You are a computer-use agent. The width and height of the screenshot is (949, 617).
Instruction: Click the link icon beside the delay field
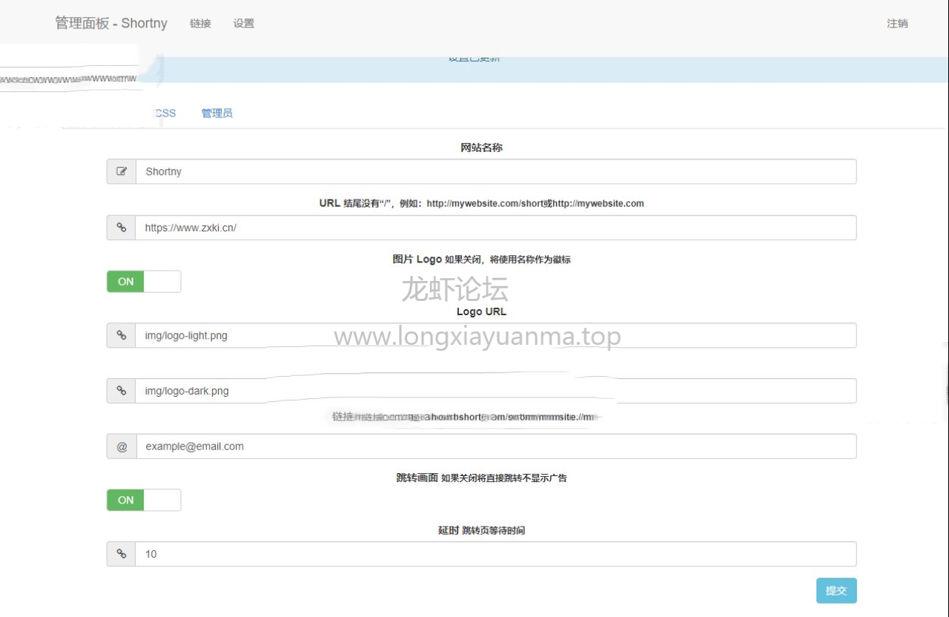click(121, 554)
